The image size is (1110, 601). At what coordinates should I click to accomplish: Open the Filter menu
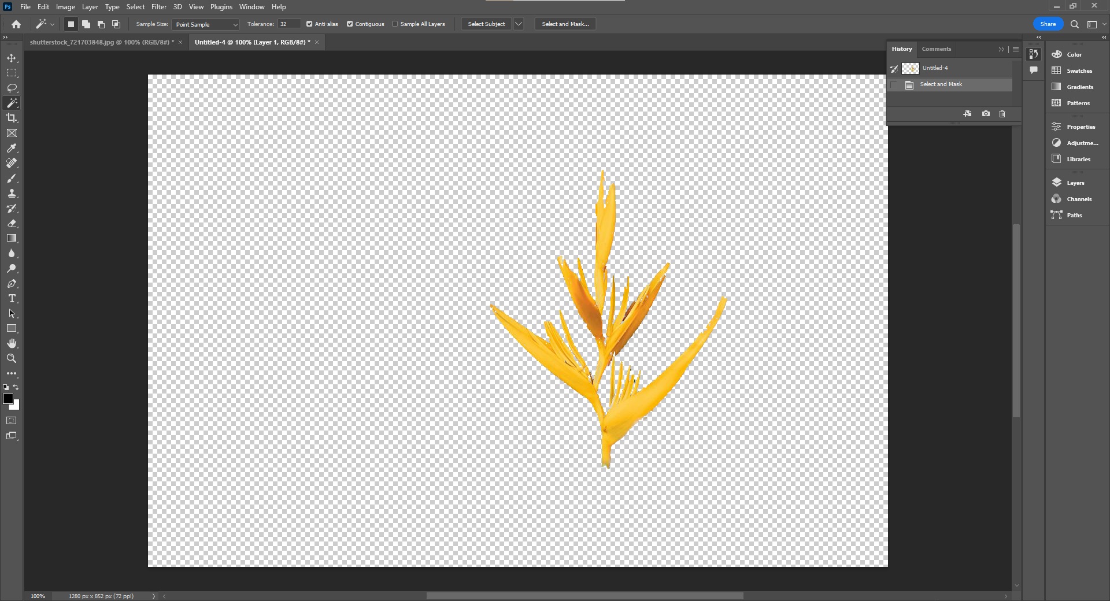[158, 7]
